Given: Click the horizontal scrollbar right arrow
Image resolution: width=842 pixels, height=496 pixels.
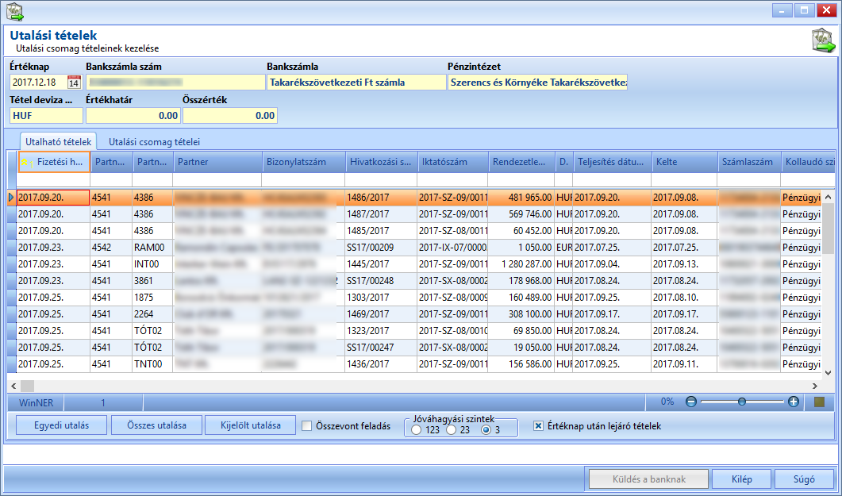Looking at the screenshot, I should [x=814, y=386].
